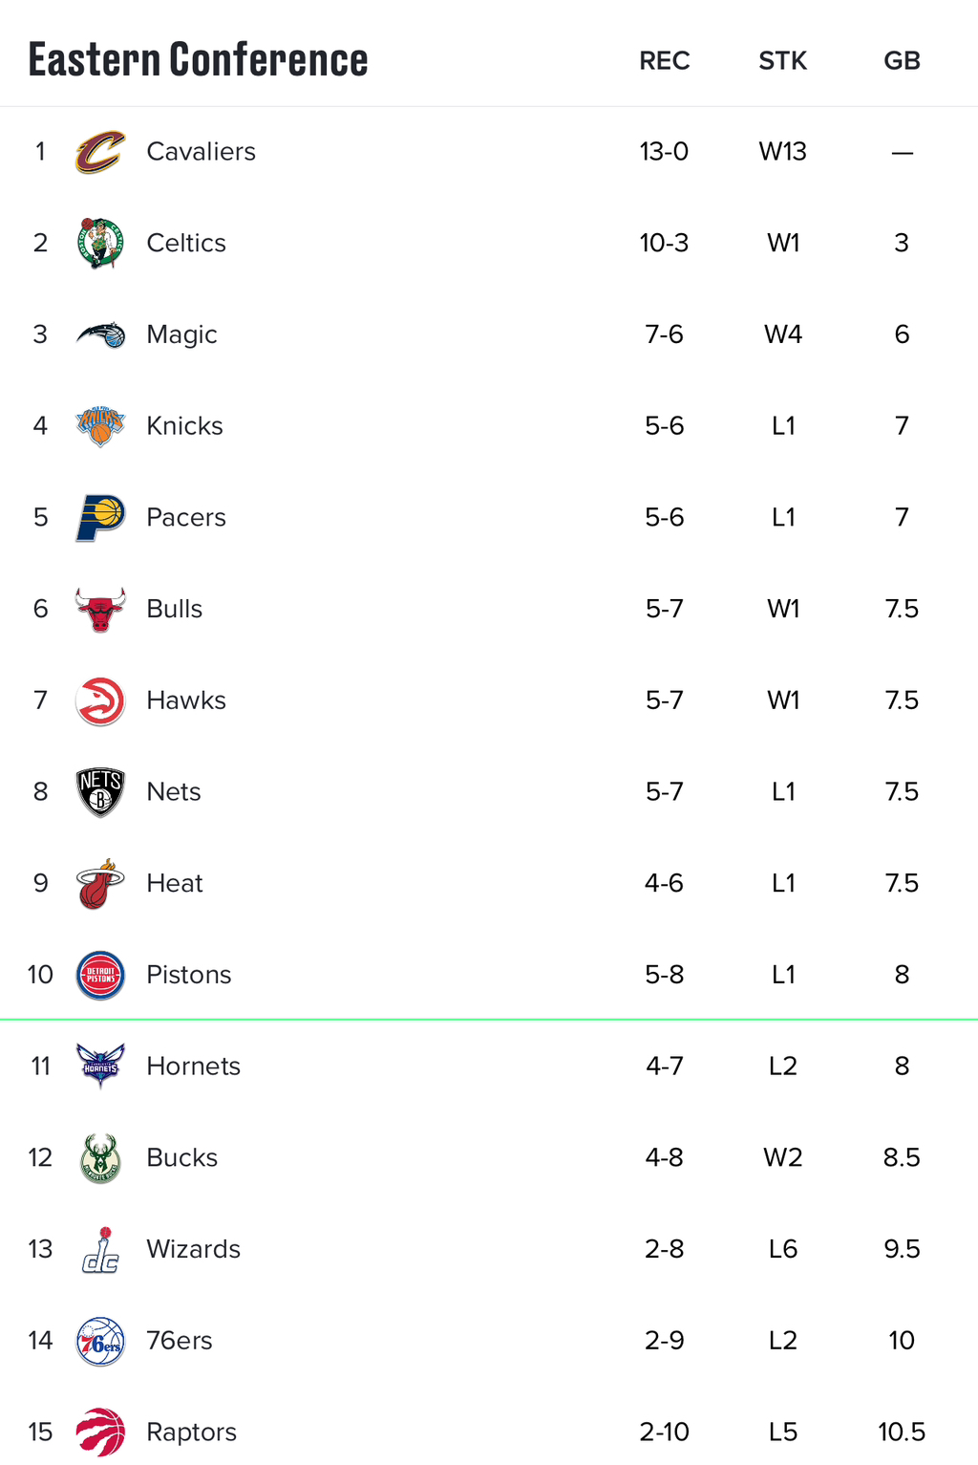
Task: Select the Cavaliers 13-0 record cell
Action: click(x=665, y=152)
